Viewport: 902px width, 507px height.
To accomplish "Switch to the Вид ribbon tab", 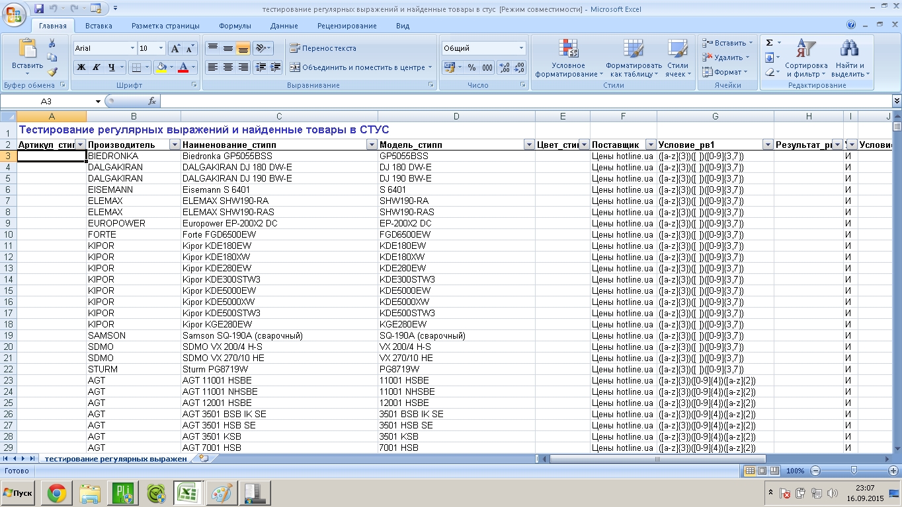I will (x=403, y=26).
